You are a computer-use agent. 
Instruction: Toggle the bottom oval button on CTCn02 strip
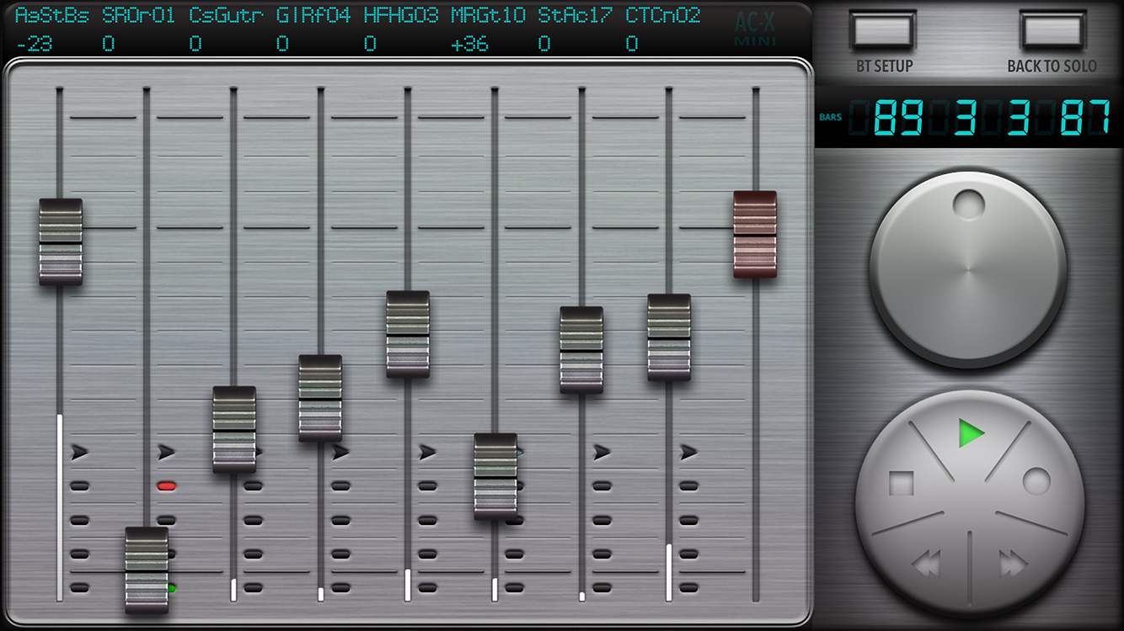click(689, 587)
